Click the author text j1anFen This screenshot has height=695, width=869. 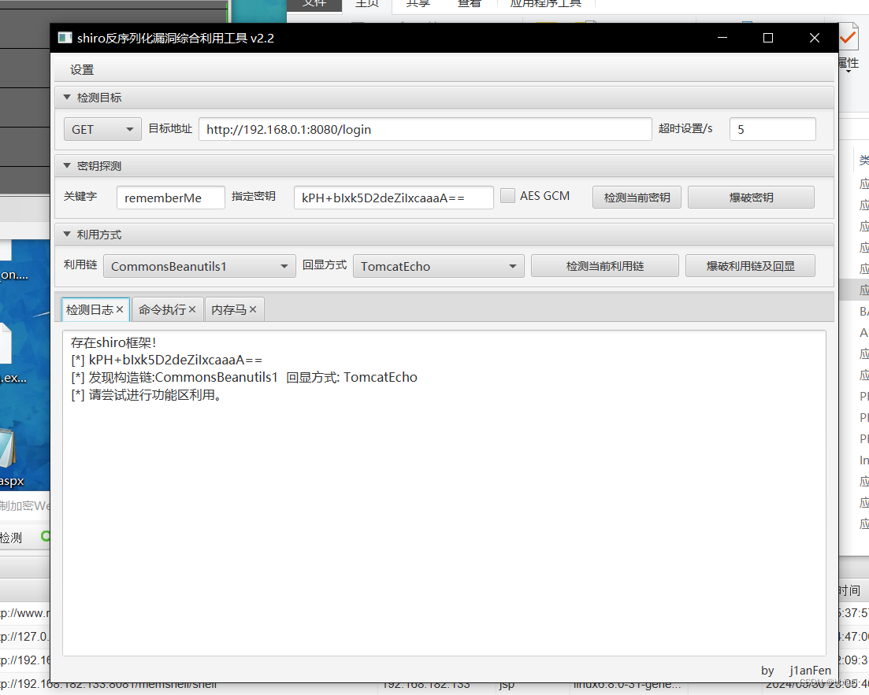[810, 671]
